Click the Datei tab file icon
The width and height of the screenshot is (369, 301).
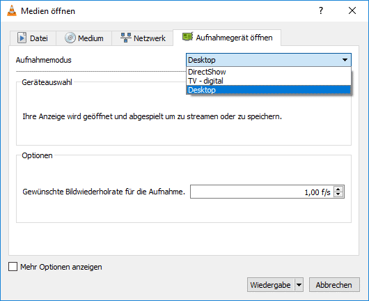point(22,38)
